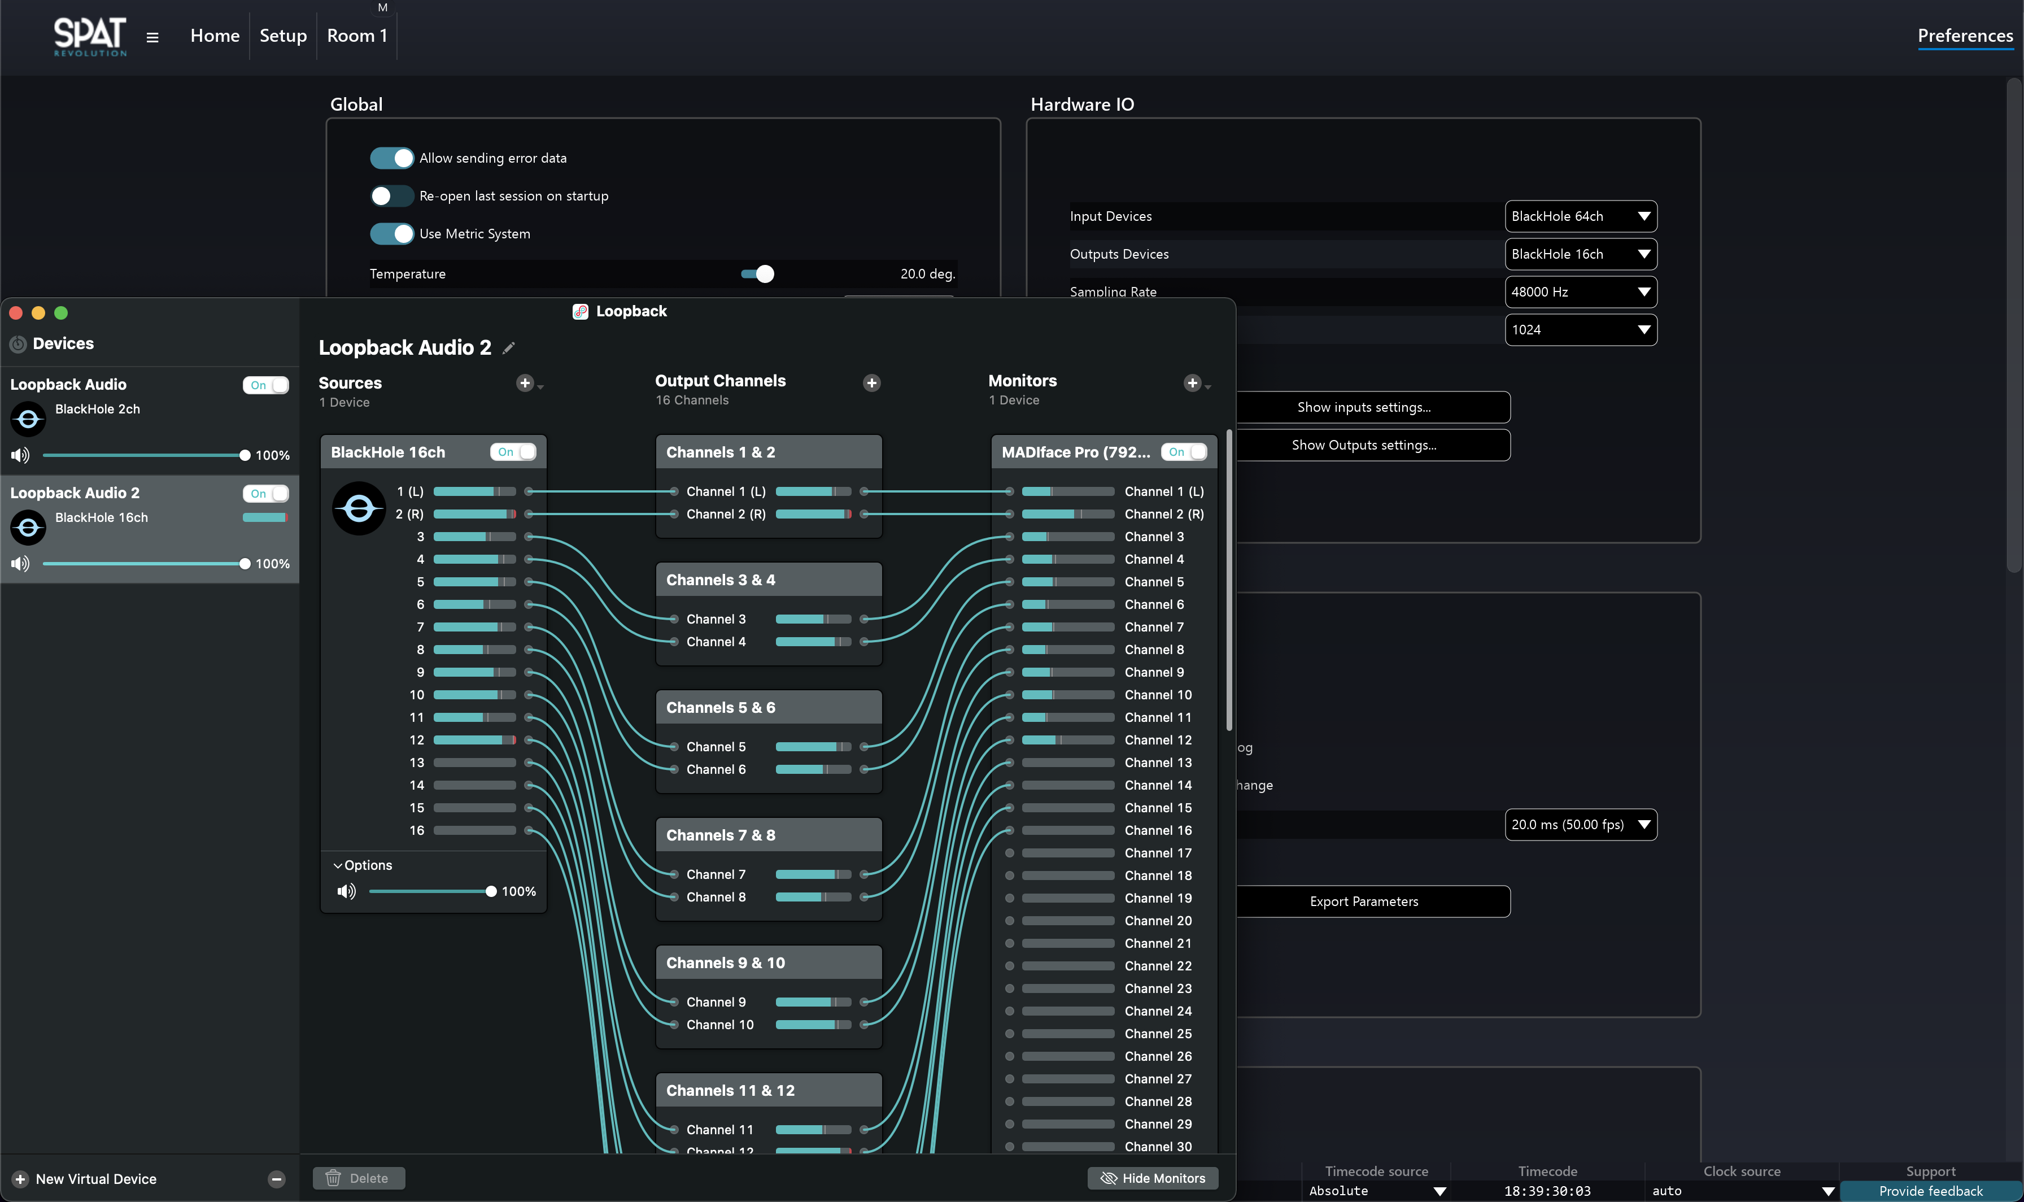Screen dimensions: 2024x1202
Task: Switch off the MADIface Pro monitor
Action: click(1184, 452)
